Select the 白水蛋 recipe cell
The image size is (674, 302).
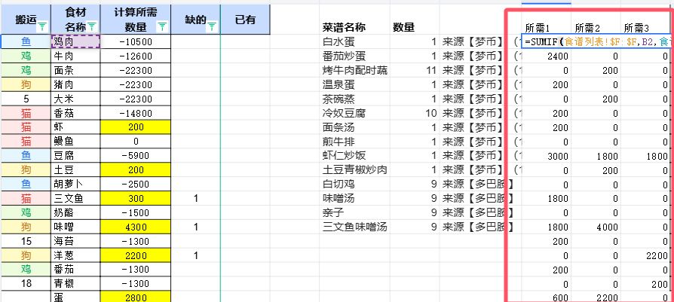(354, 41)
